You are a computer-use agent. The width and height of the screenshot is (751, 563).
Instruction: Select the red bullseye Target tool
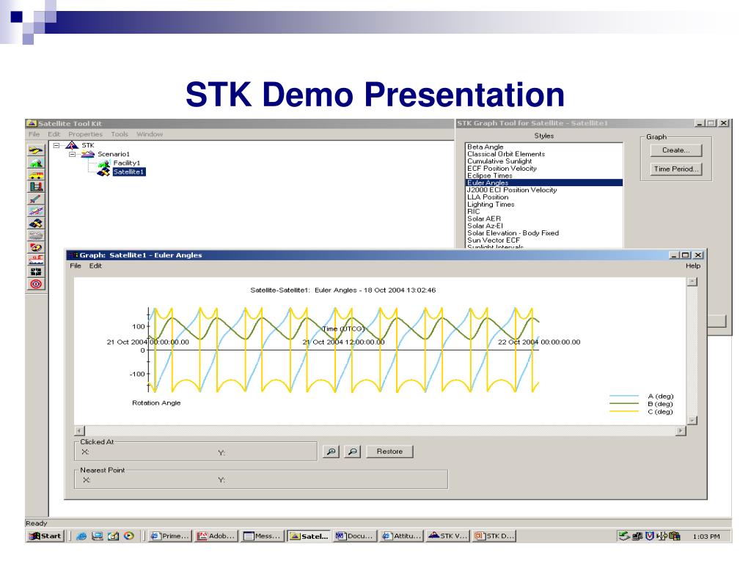[36, 284]
